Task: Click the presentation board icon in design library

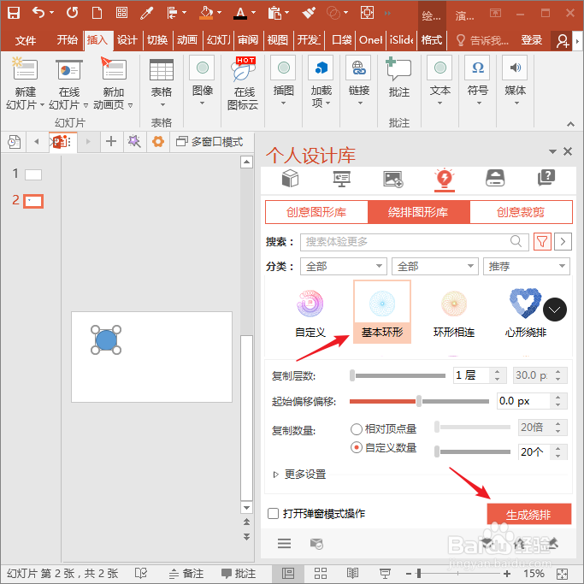Action: click(341, 179)
